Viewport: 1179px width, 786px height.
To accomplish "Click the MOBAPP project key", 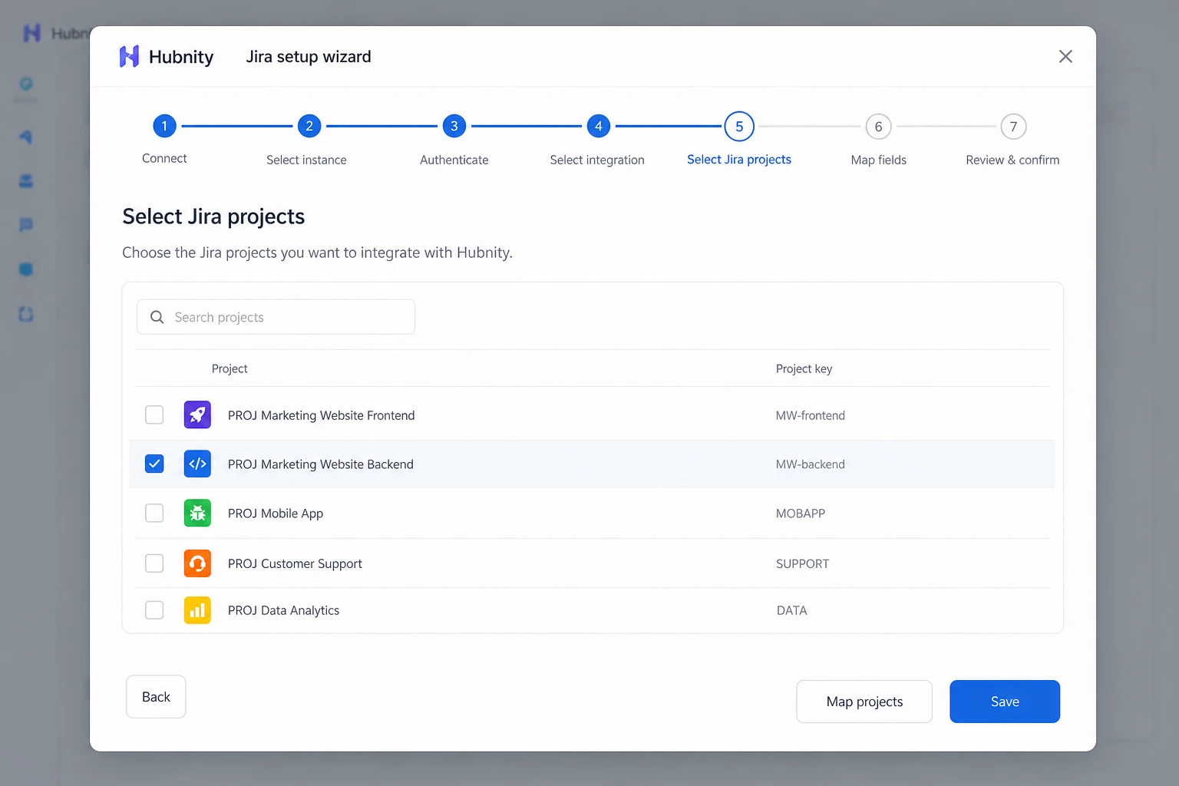I will 800,514.
